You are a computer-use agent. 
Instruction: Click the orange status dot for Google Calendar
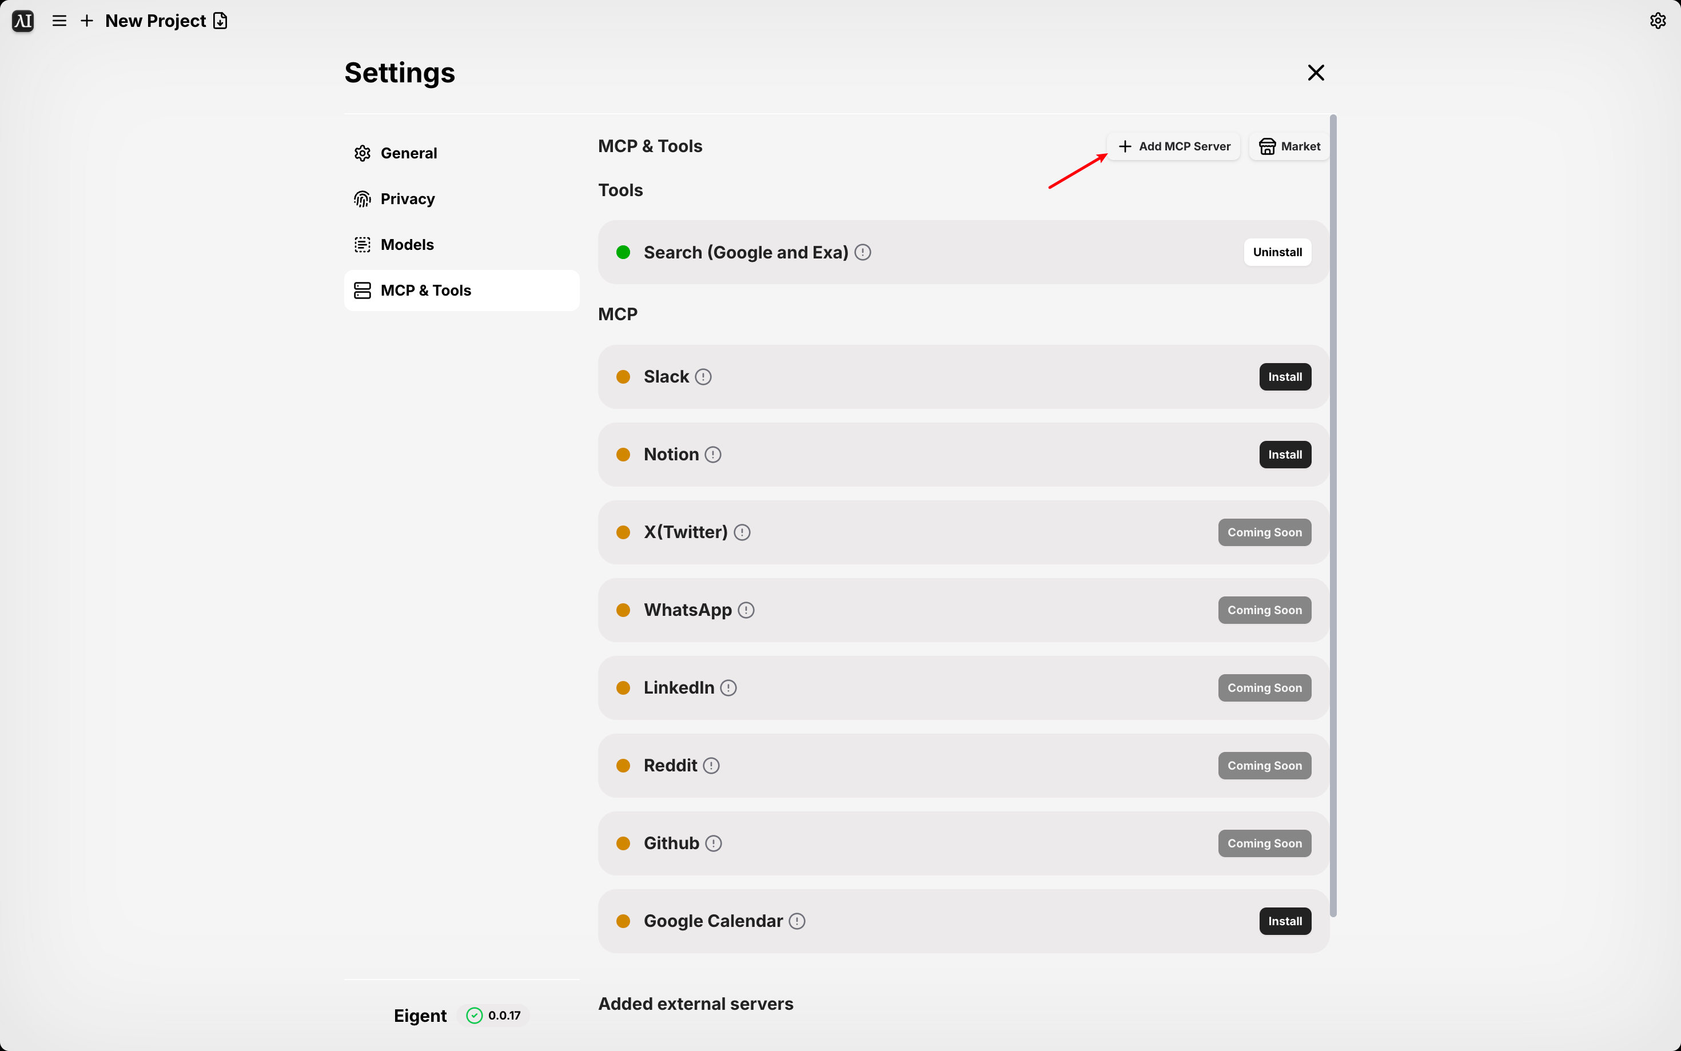click(x=623, y=921)
